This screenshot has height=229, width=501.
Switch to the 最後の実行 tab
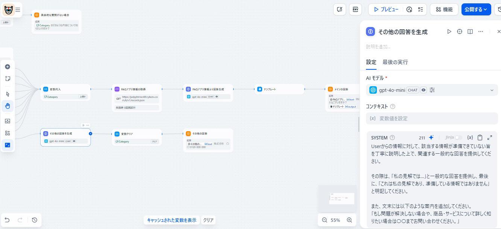[395, 62]
